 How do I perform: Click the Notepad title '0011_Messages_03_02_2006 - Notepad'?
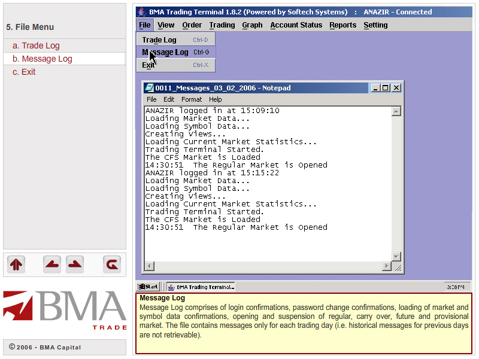click(x=223, y=88)
